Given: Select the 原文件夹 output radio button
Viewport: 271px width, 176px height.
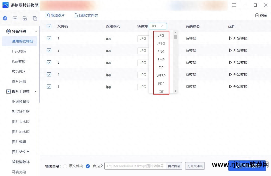Looking at the screenshot, I should tap(65, 166).
